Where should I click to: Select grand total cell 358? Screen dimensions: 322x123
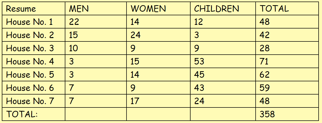[287, 114]
